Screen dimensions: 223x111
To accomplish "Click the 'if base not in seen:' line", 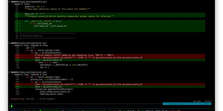I will point(47,62).
